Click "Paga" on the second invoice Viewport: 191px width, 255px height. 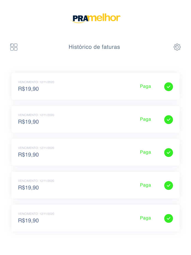click(145, 119)
